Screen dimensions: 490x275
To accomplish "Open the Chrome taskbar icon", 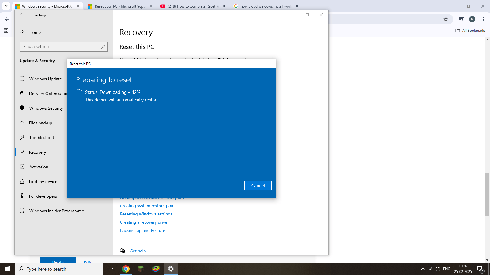I will coord(126,269).
